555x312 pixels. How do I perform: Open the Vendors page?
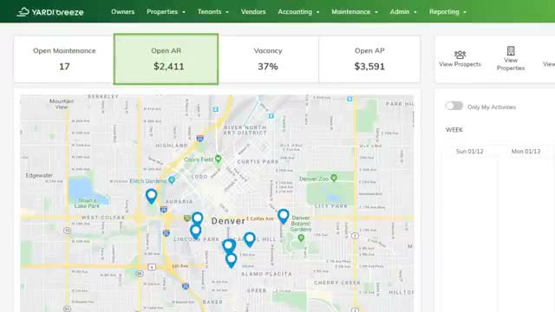253,11
